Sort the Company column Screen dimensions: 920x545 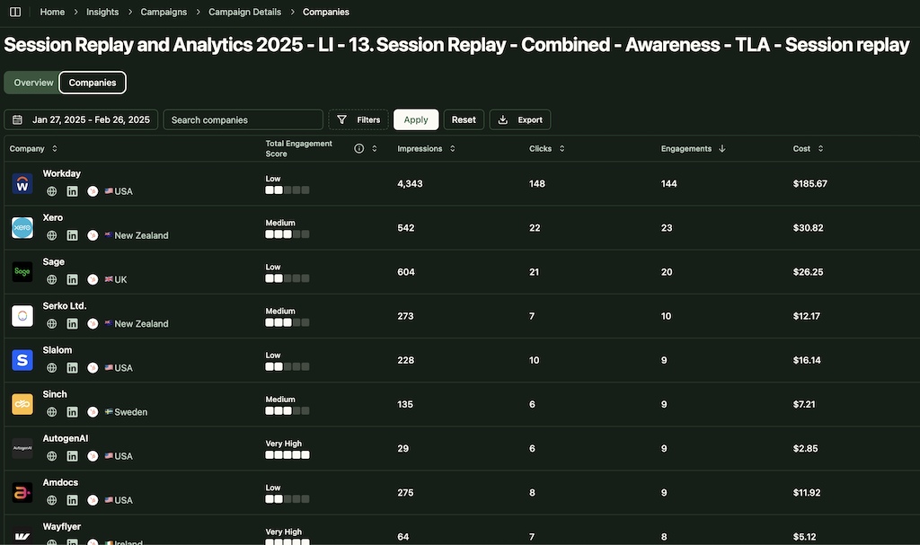pyautogui.click(x=52, y=148)
